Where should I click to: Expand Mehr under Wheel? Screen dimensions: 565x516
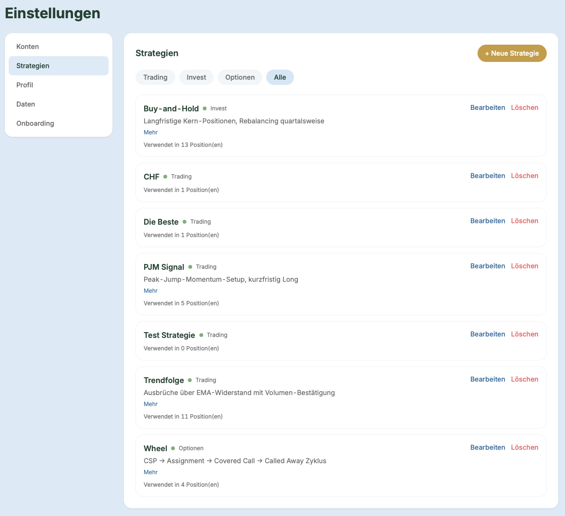pyautogui.click(x=151, y=472)
